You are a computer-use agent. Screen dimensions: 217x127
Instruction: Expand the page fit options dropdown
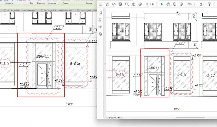coord(202,4)
